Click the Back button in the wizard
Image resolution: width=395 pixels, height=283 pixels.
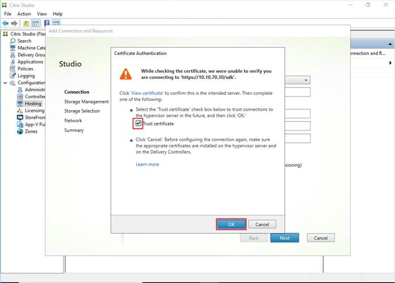[253, 238]
